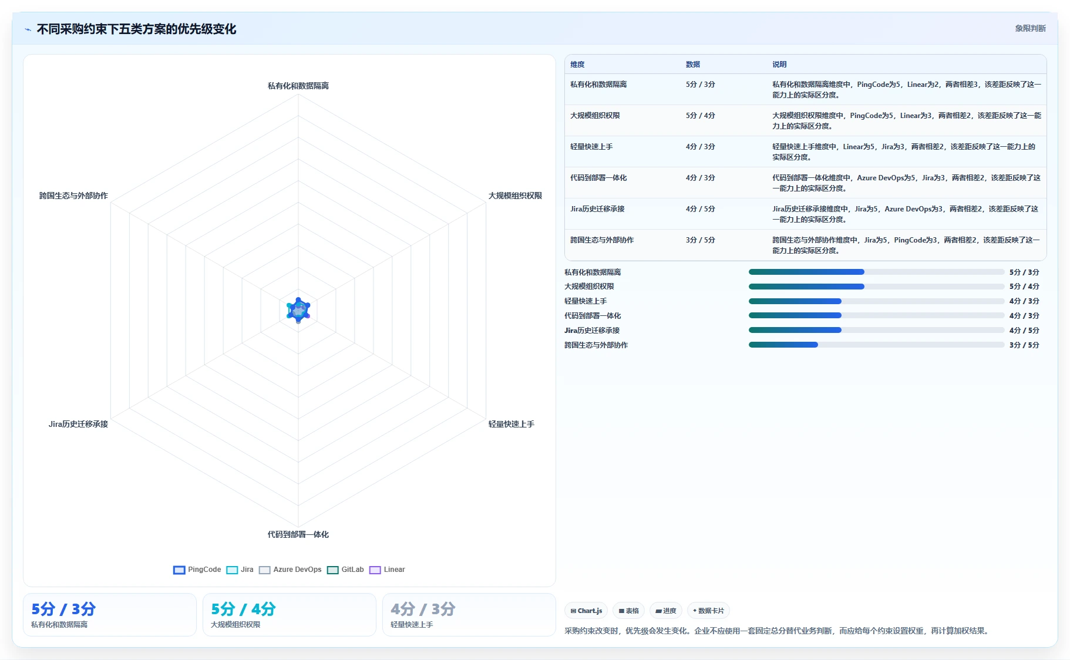Select table row 跨国生态与外部协作
1070x660 pixels.
tap(805, 245)
